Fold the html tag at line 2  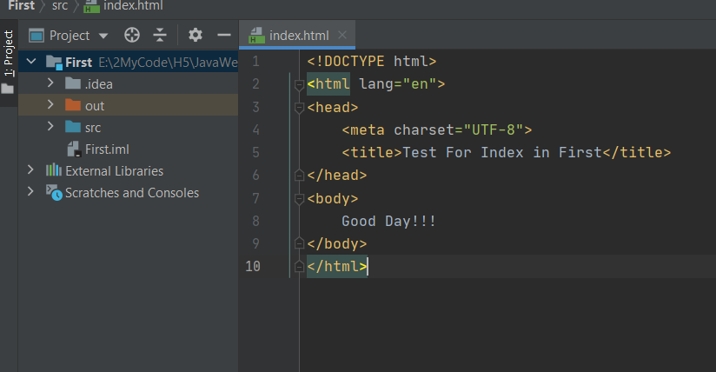299,84
